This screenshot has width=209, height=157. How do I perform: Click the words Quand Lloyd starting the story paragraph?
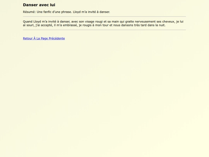pos(32,22)
